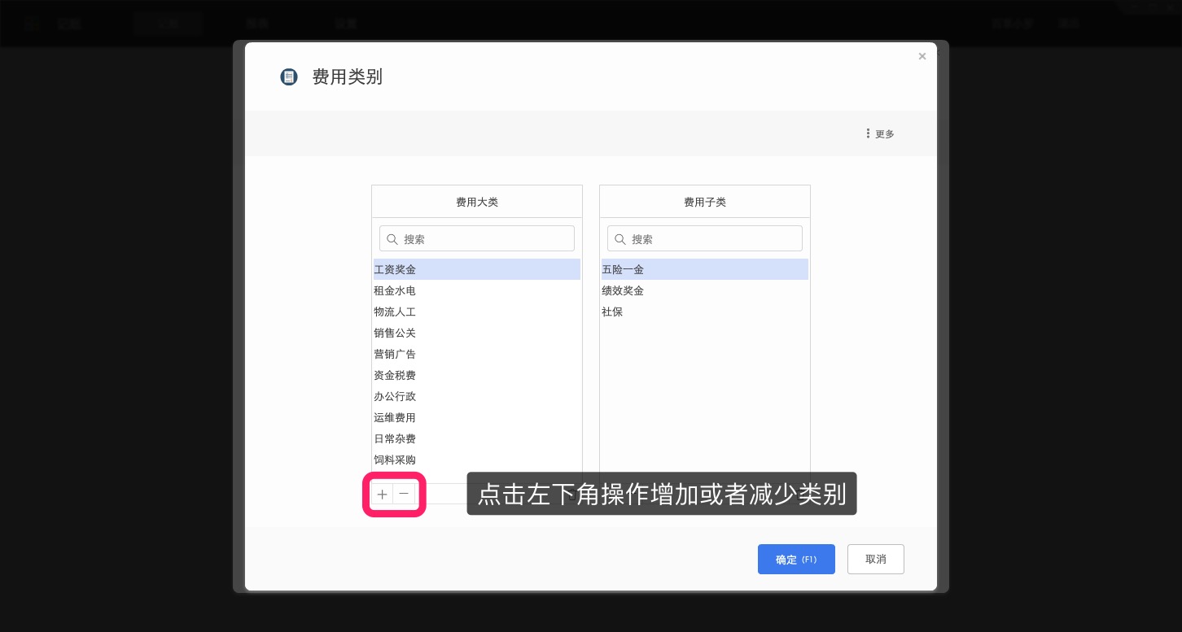
Task: Click the 费用类别 dialog title icon
Action: 289,77
